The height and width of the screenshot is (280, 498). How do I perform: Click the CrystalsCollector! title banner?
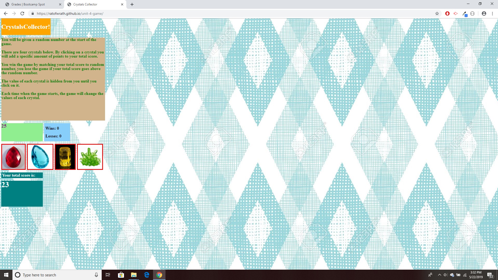pyautogui.click(x=26, y=27)
